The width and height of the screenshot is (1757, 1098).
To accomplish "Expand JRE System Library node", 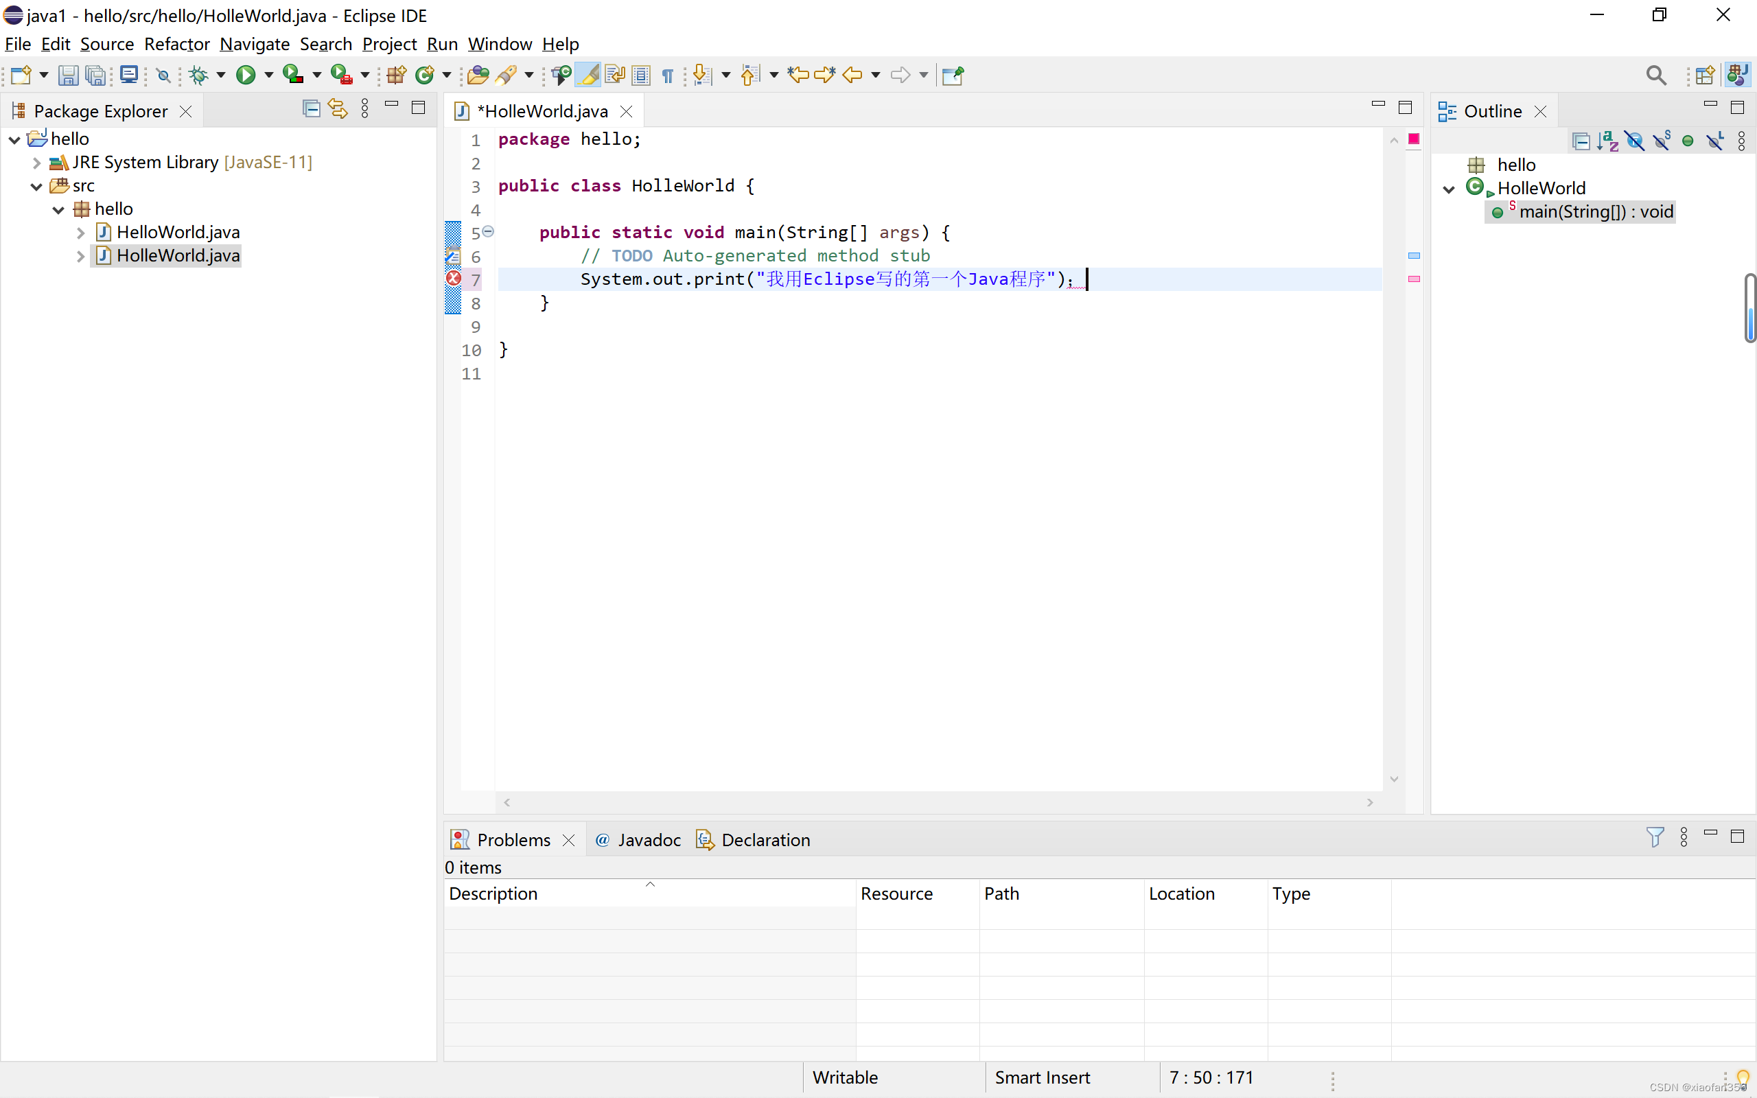I will pyautogui.click(x=36, y=163).
